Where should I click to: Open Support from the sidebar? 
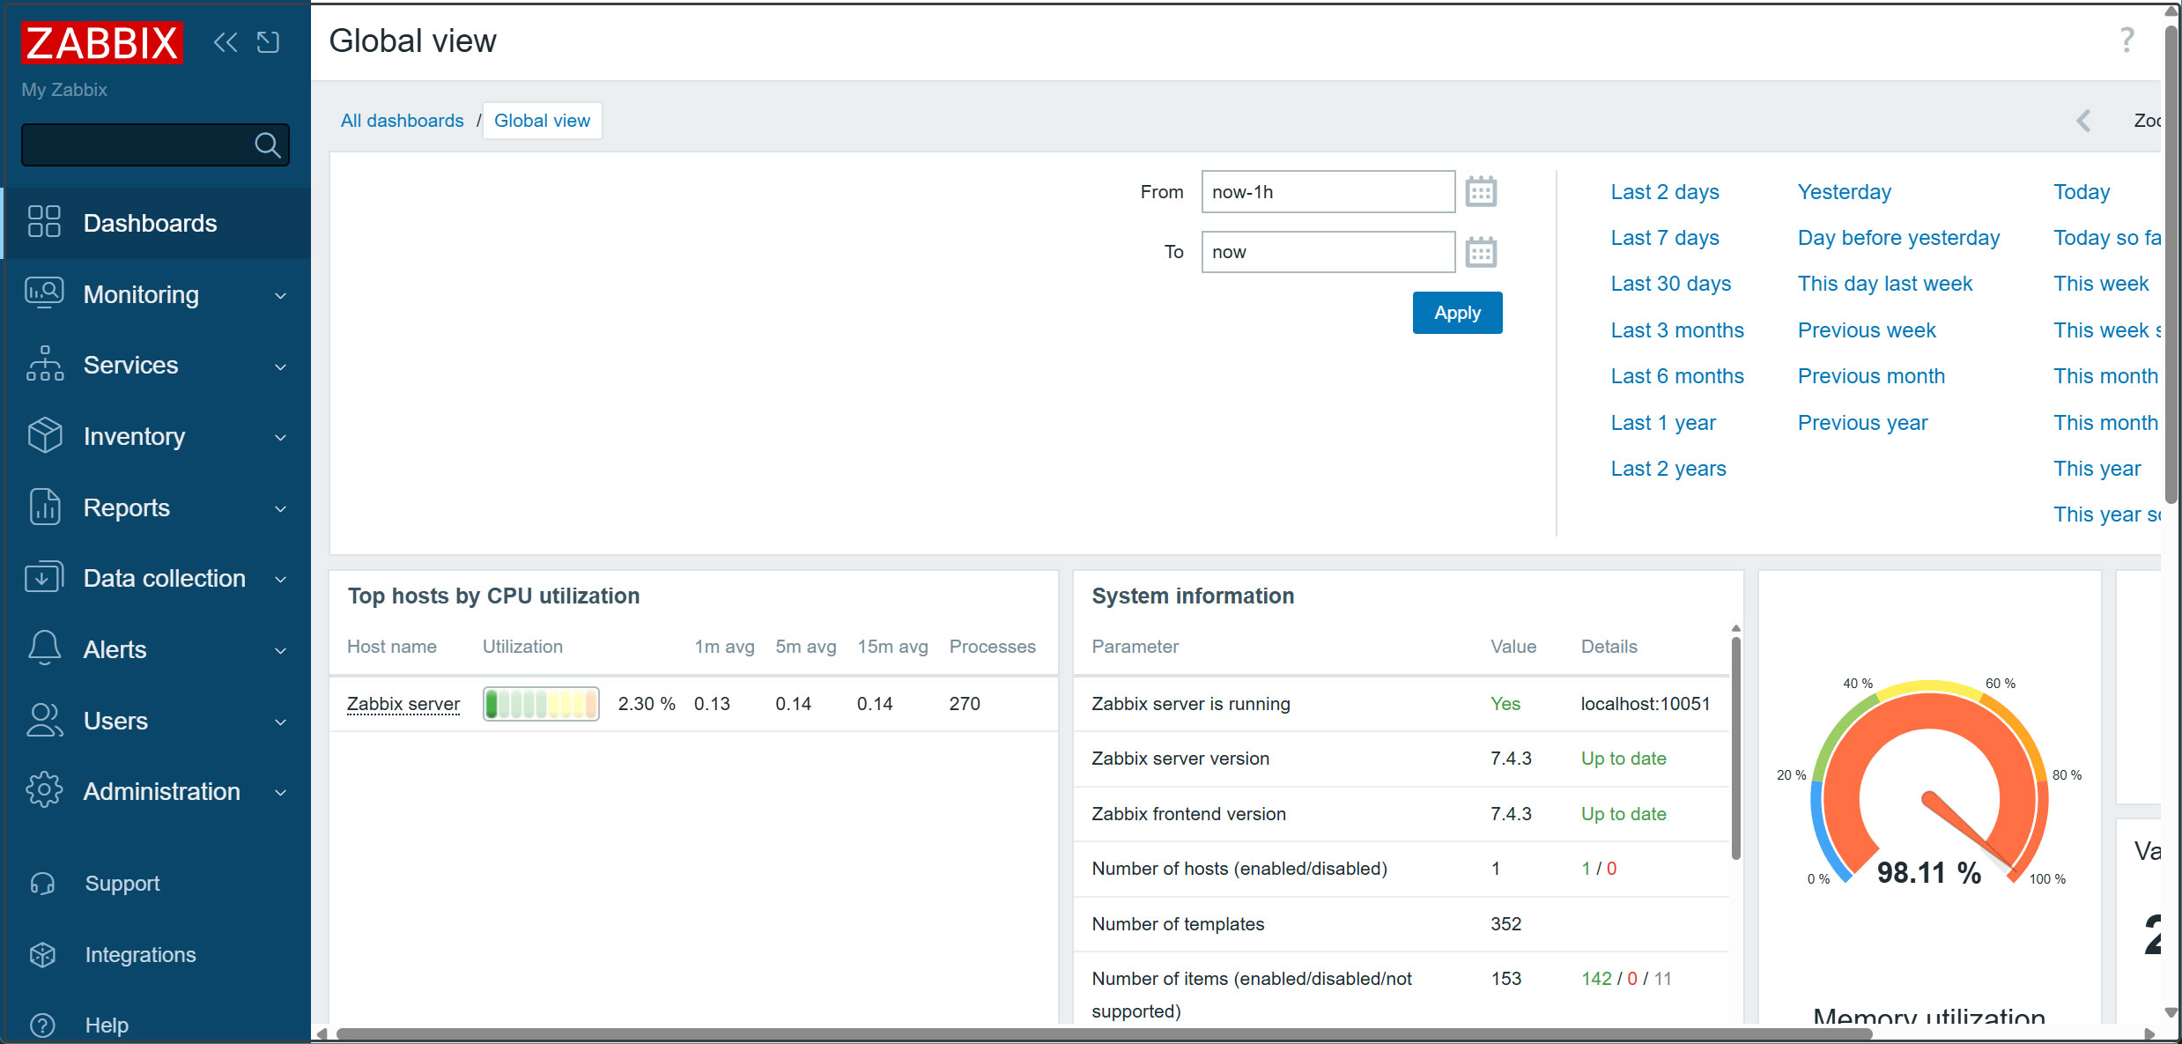point(122,883)
